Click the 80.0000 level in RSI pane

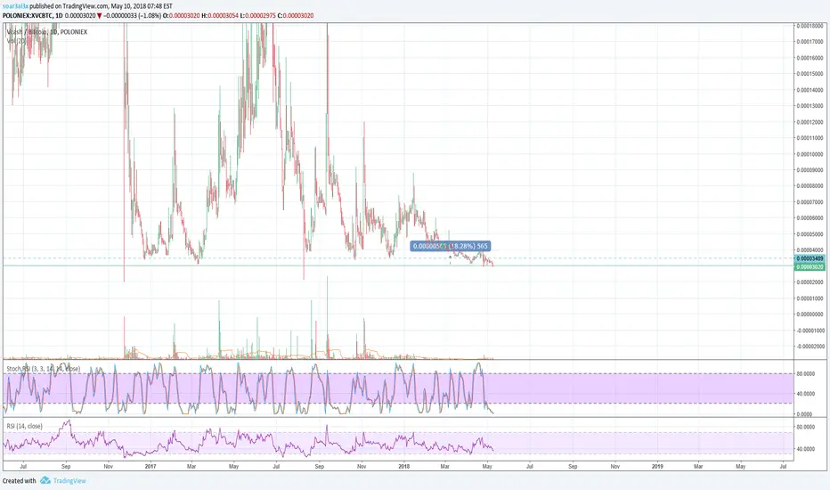pyautogui.click(x=805, y=427)
